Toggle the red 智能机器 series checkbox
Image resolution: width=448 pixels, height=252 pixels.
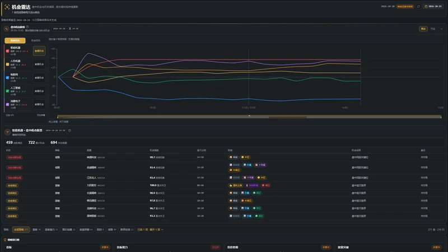pos(7,51)
